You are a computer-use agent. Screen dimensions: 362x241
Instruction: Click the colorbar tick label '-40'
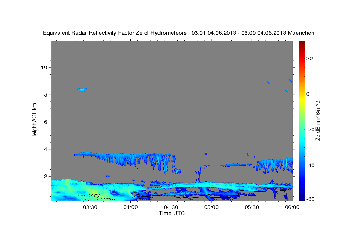pyautogui.click(x=310, y=165)
